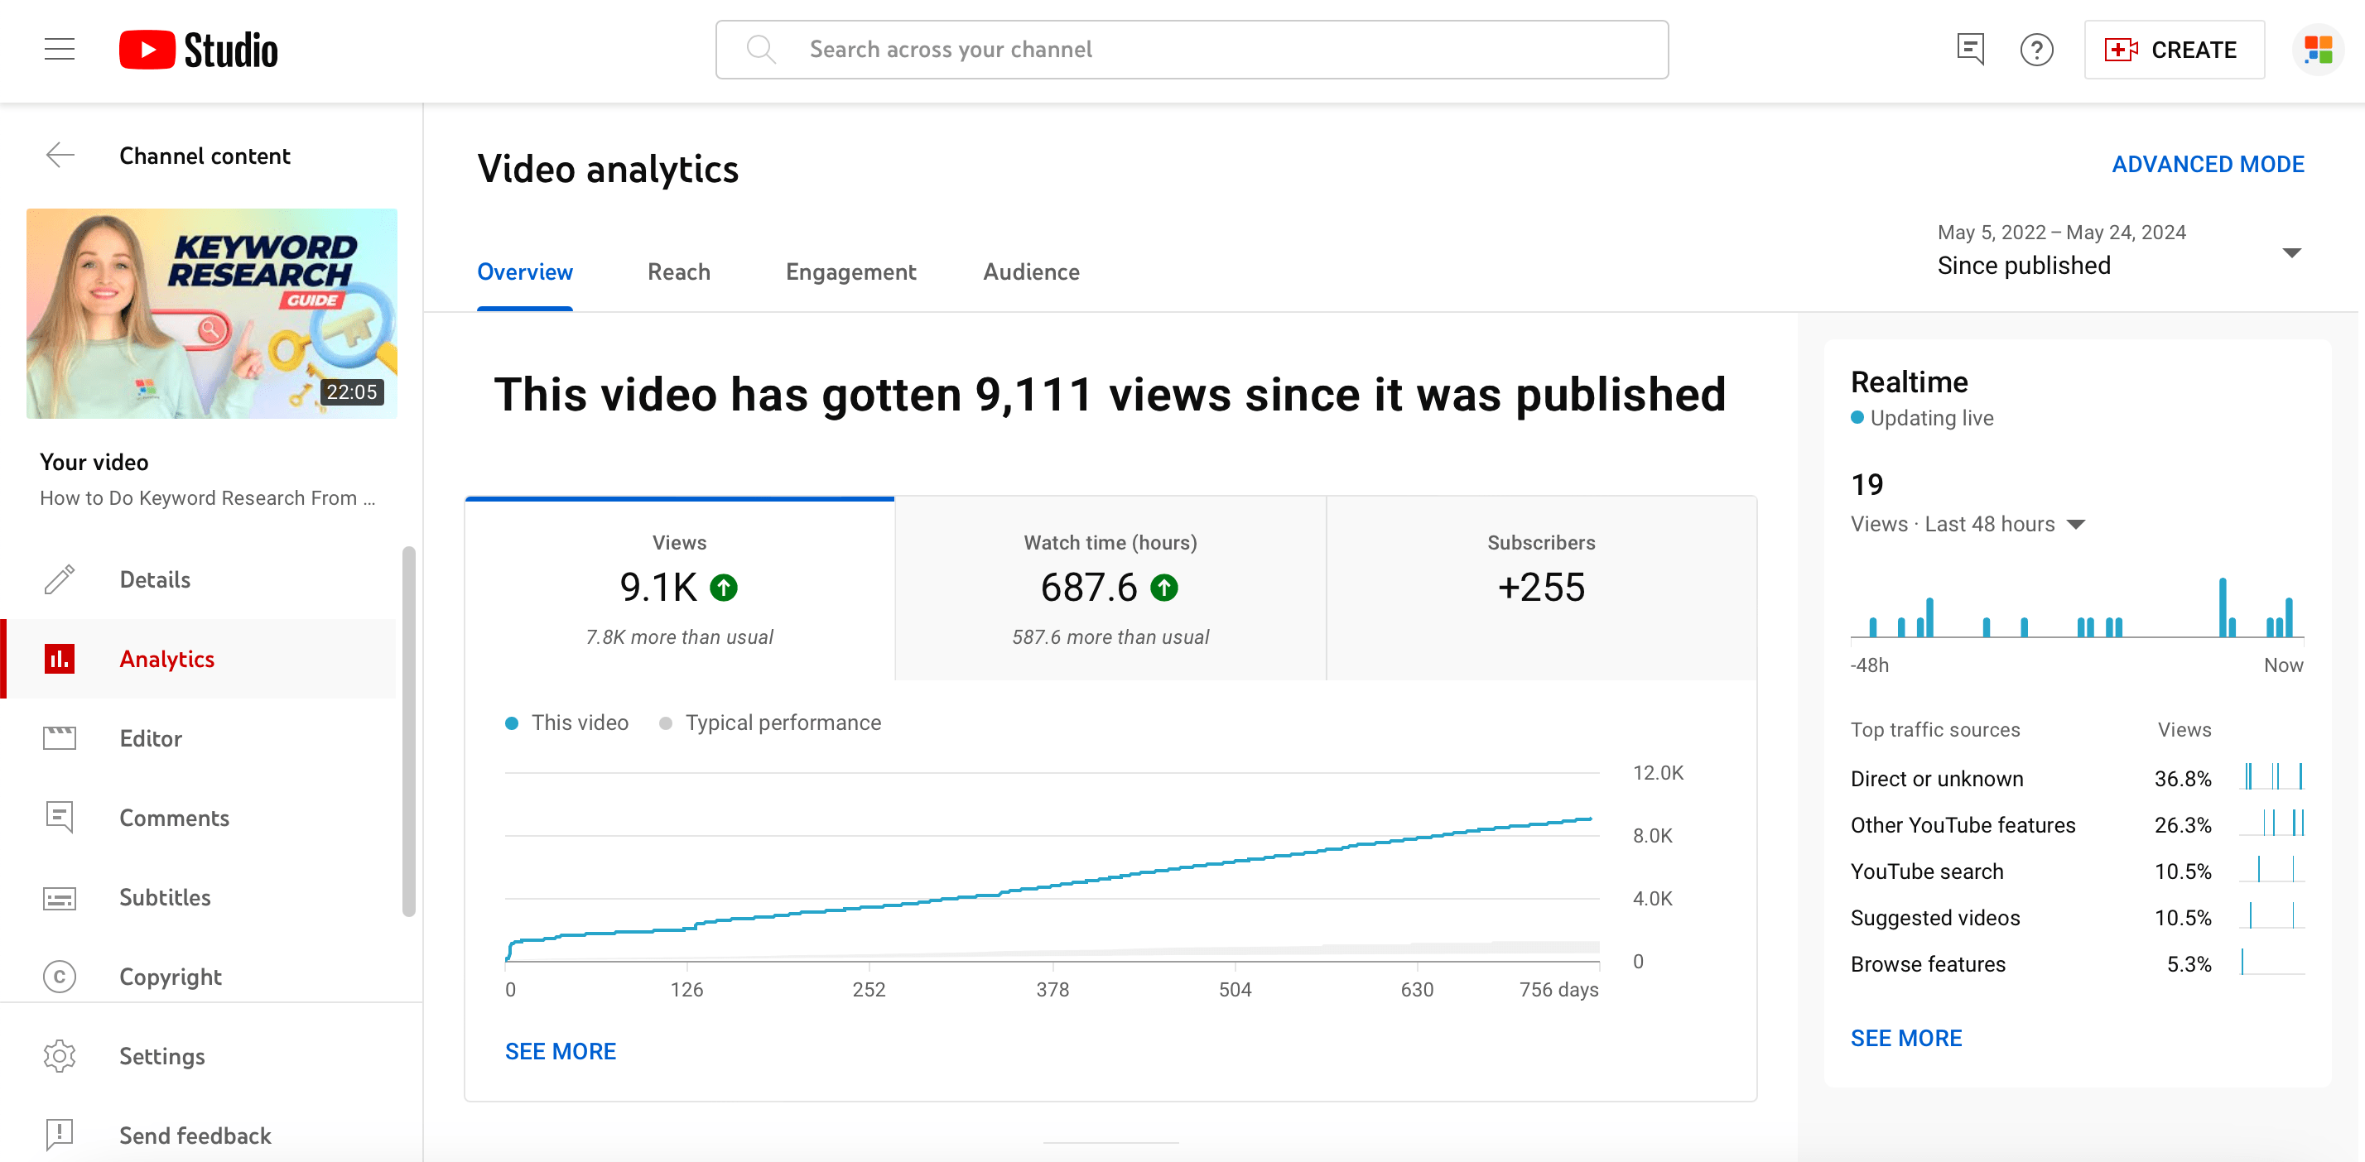Viewport: 2365px width, 1162px height.
Task: Click the Details pencil icon
Action: coord(60,579)
